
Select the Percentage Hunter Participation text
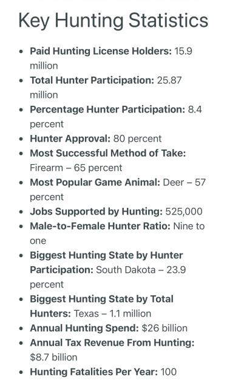pyautogui.click(x=107, y=109)
